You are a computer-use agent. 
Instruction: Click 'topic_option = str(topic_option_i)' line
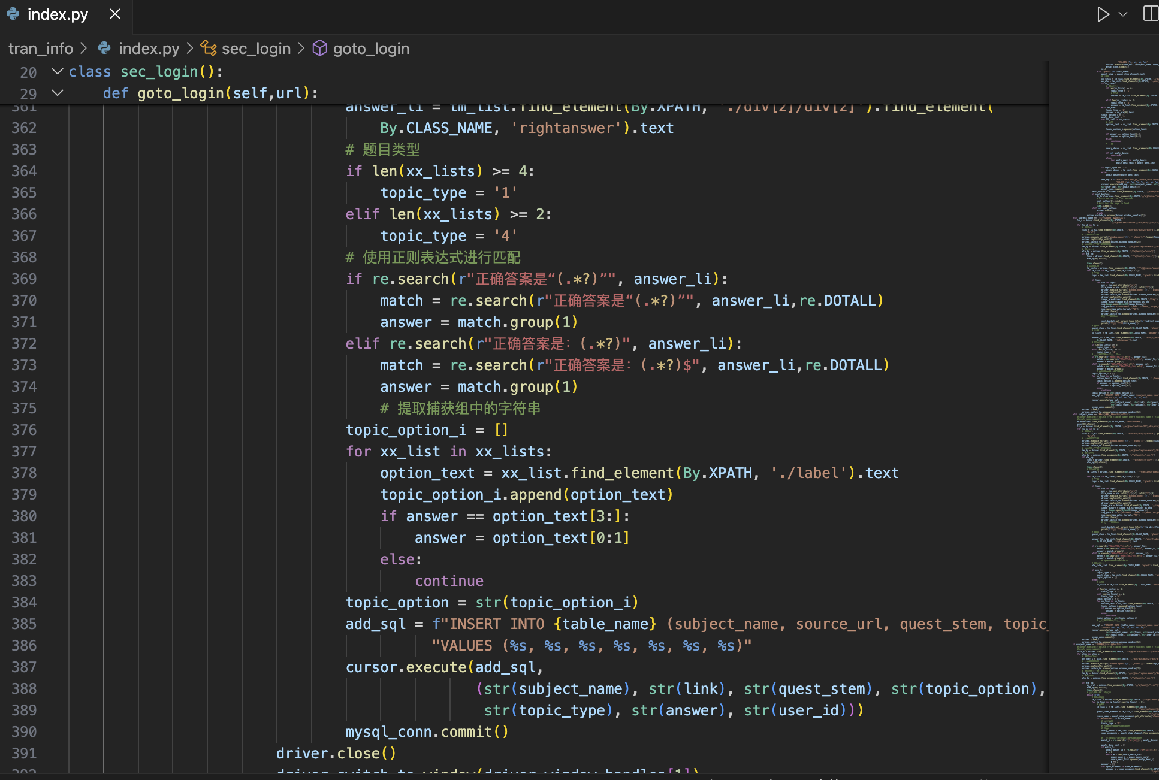(x=492, y=603)
